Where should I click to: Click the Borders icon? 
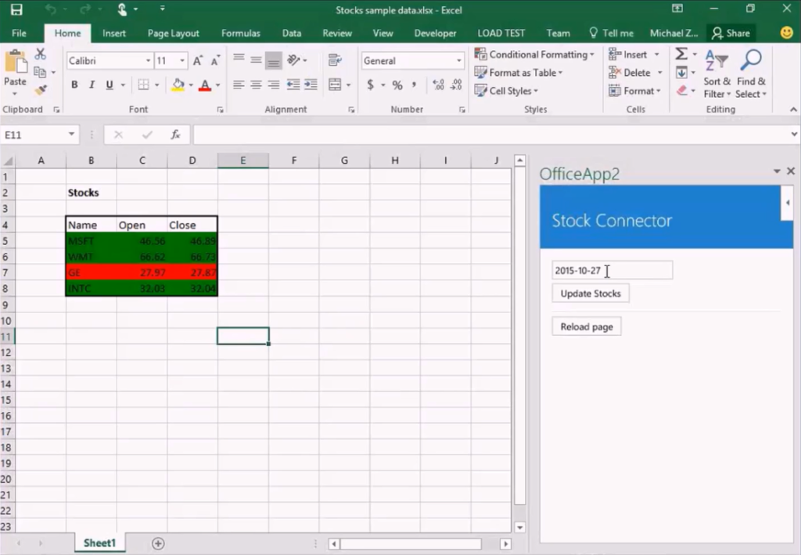pos(144,85)
